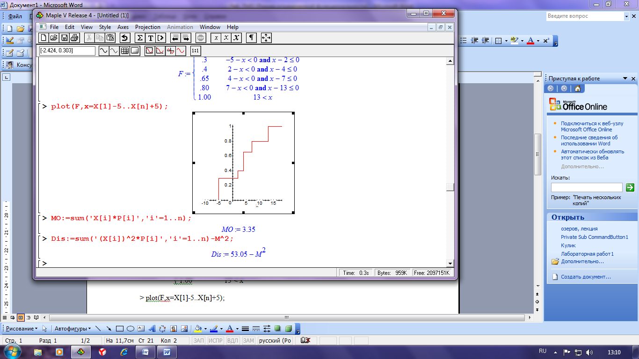
Task: Apply Word highlight color pen
Action: pos(514,41)
